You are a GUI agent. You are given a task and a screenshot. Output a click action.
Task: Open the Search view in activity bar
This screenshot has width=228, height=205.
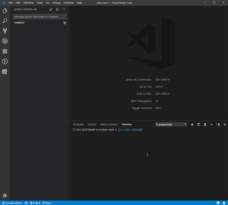[x=5, y=21]
